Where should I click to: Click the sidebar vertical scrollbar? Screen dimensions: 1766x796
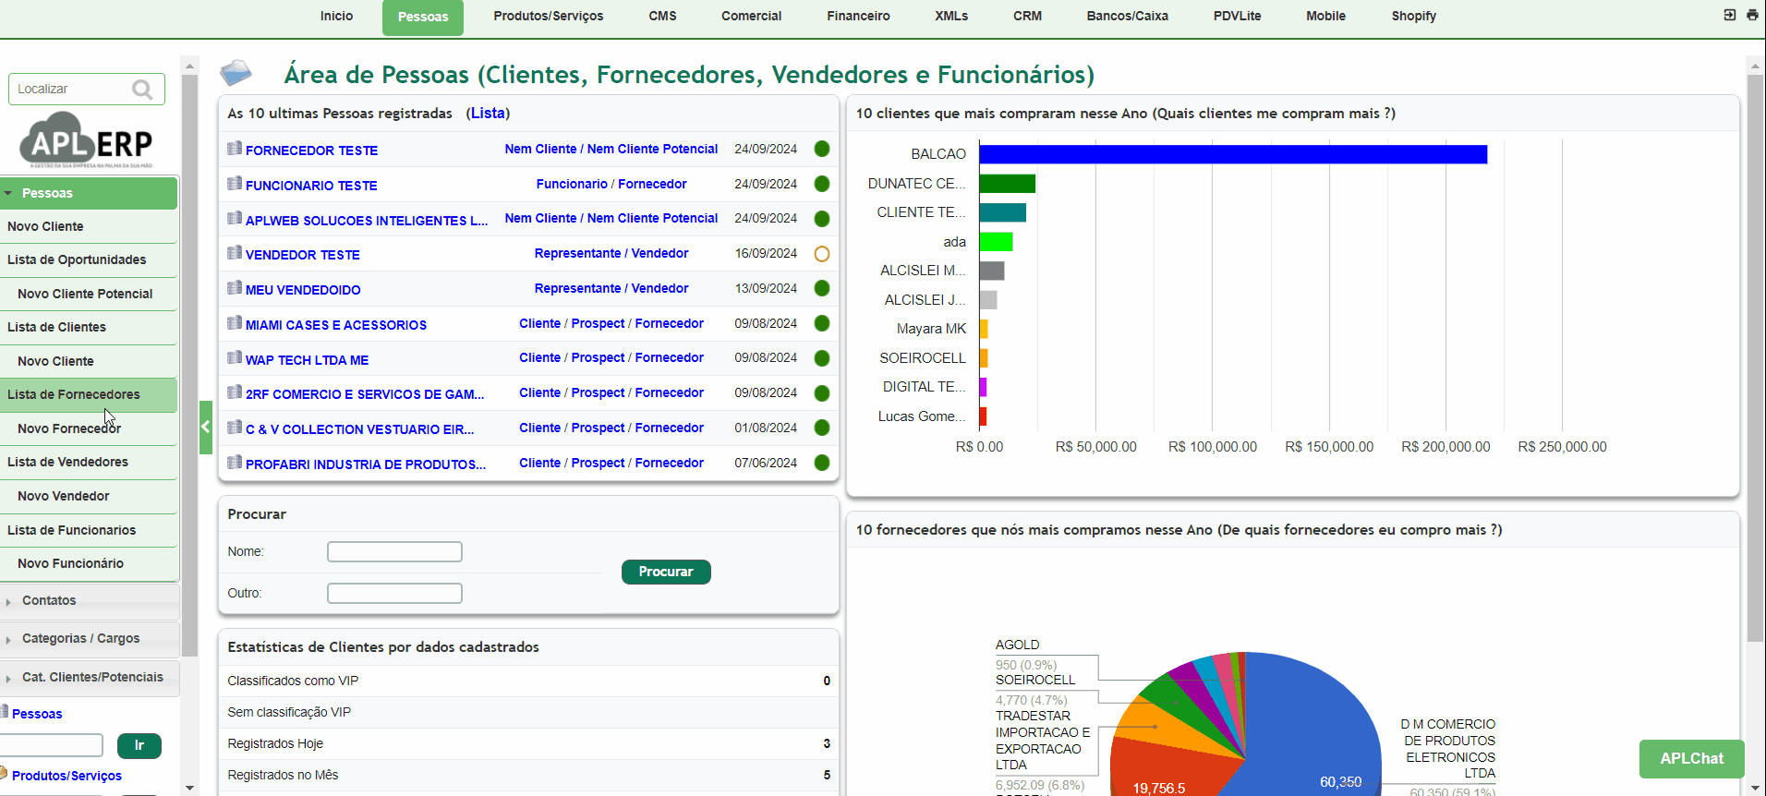[x=190, y=365]
